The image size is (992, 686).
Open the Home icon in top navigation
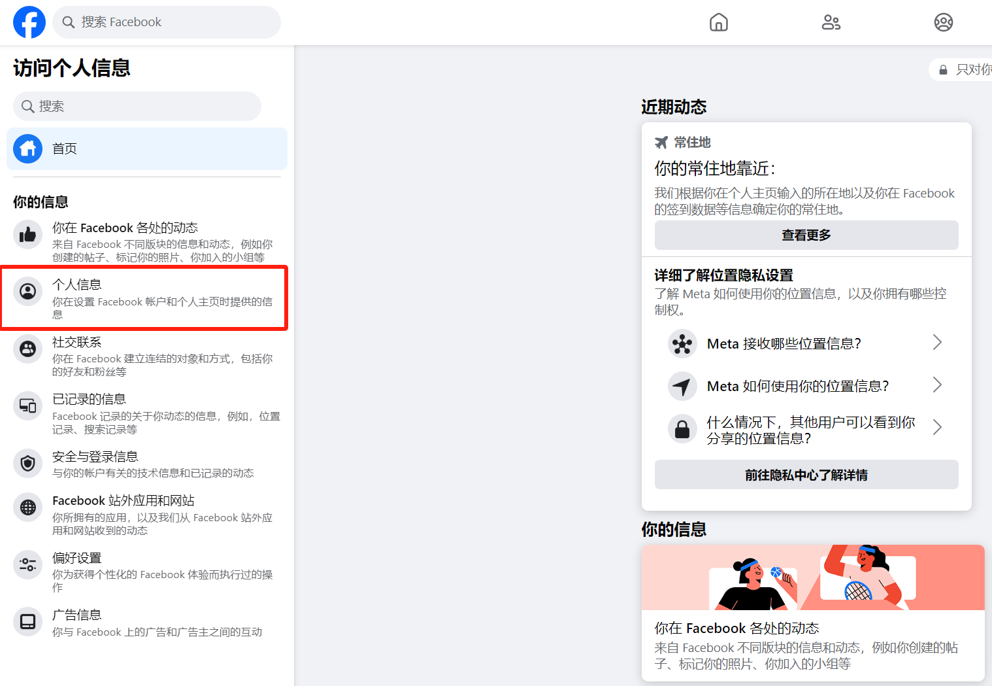coord(719,22)
